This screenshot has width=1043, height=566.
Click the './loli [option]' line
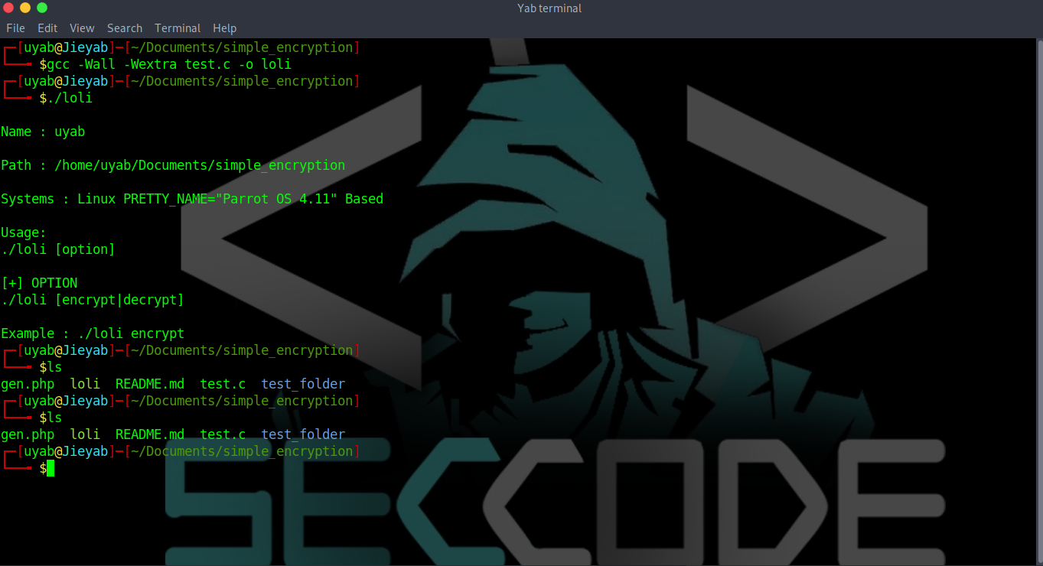[x=58, y=249]
